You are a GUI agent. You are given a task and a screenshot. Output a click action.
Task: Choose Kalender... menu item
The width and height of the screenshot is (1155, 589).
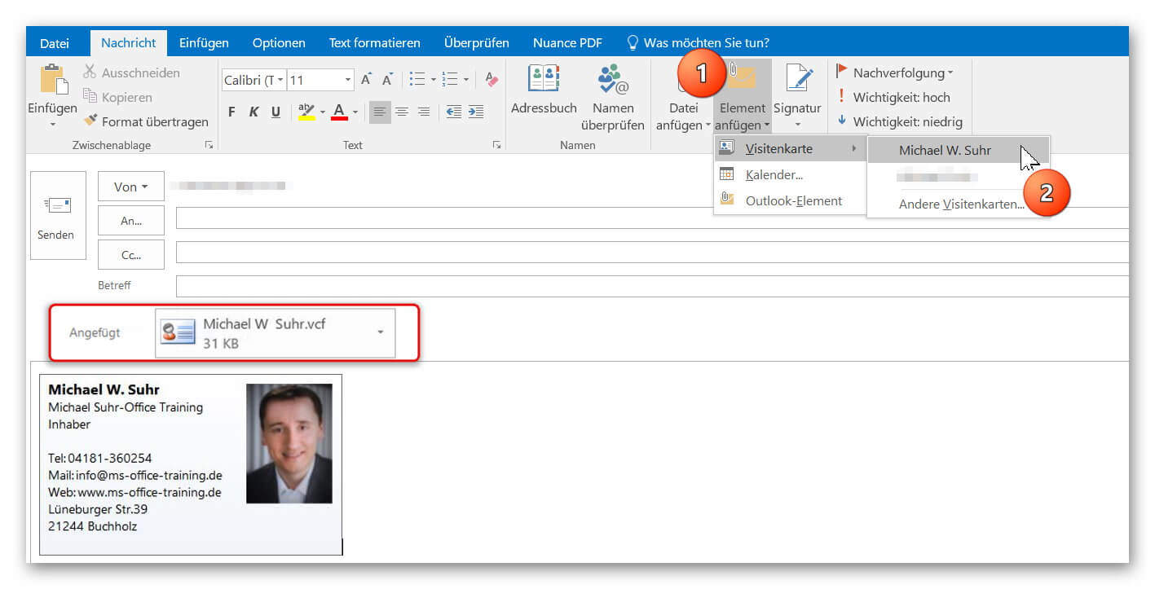(x=789, y=174)
